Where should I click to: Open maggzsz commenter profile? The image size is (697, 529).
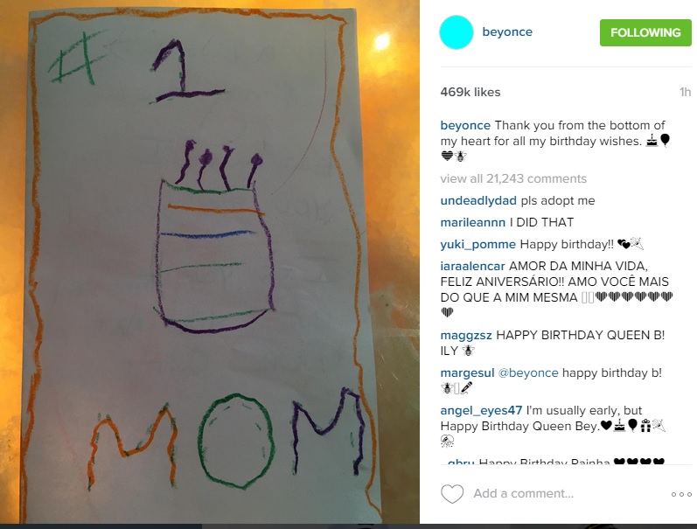point(466,335)
